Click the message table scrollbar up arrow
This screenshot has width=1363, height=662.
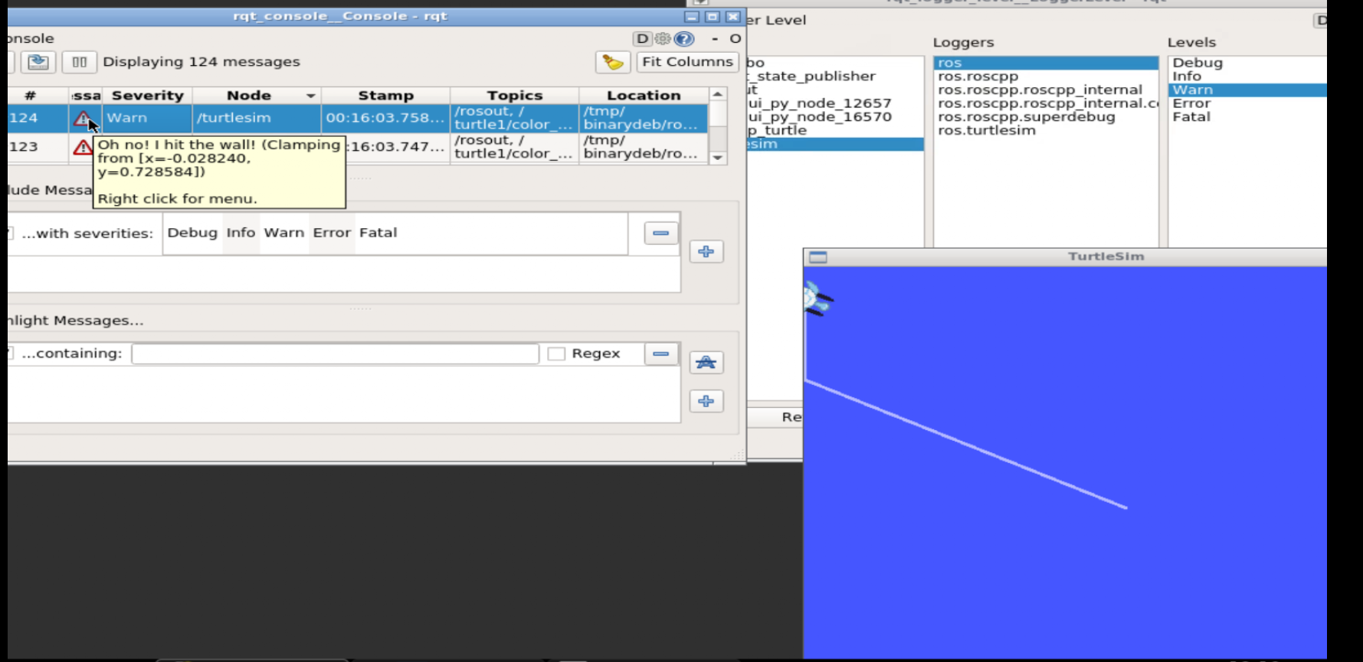tap(717, 94)
